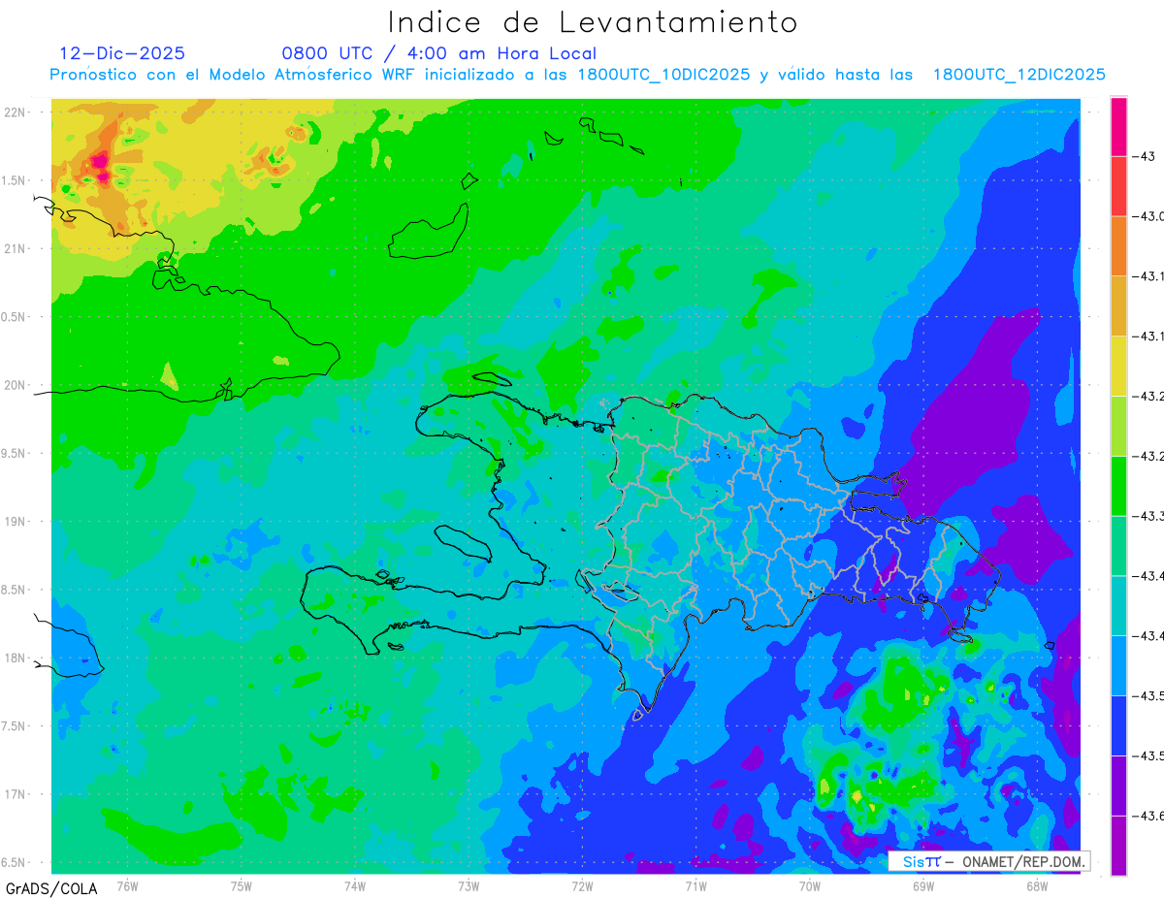The height and width of the screenshot is (899, 1164).
Task: Click the '73W' longitude label
Action: (x=469, y=885)
